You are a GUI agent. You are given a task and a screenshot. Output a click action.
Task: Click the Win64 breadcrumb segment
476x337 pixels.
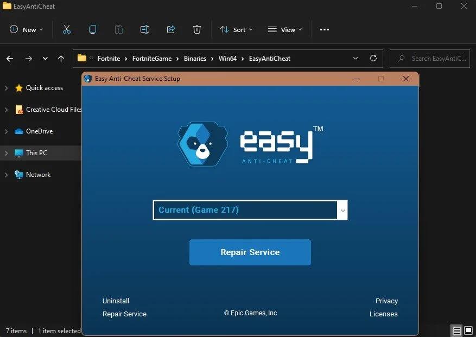coord(227,58)
